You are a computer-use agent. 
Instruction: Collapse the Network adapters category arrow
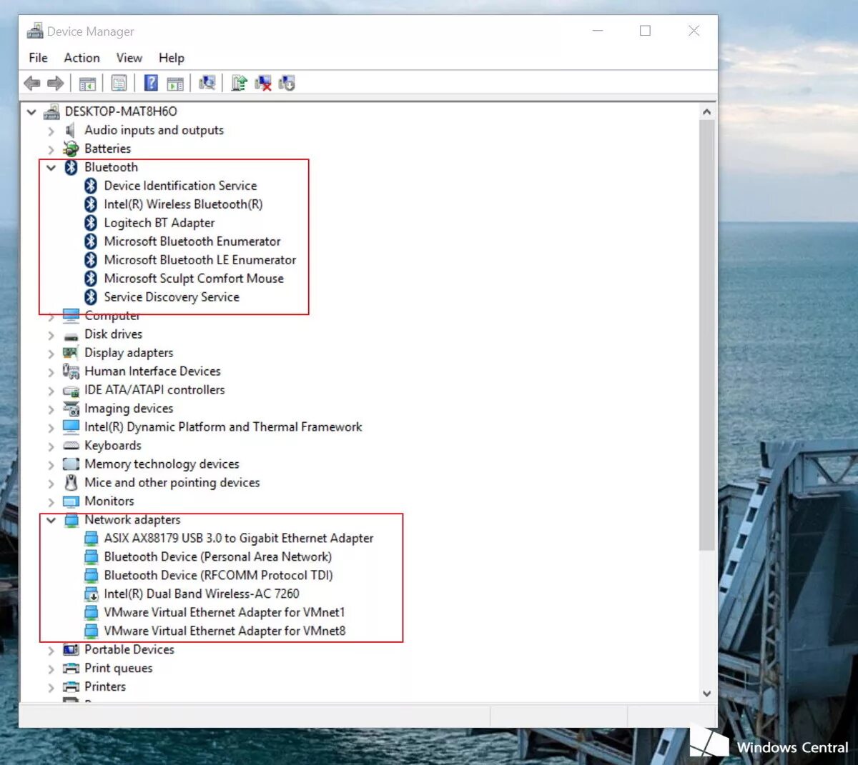click(51, 521)
